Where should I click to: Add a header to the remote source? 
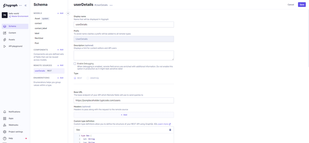coord(124,115)
